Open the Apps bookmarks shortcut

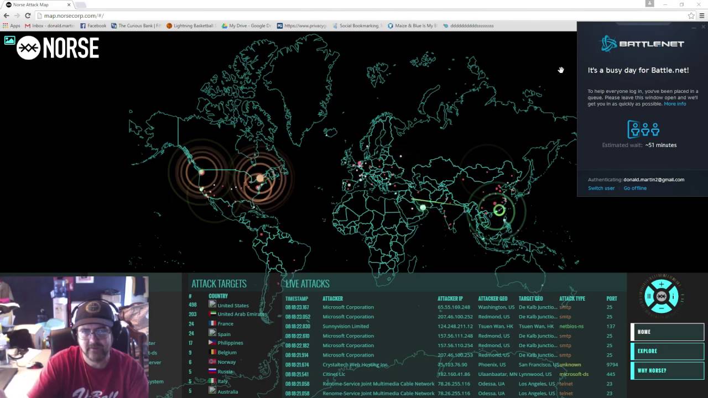click(x=12, y=25)
